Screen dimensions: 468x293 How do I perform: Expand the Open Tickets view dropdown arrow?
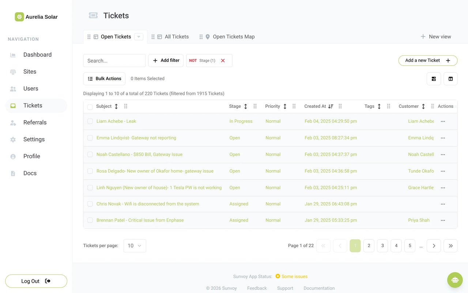(x=139, y=37)
